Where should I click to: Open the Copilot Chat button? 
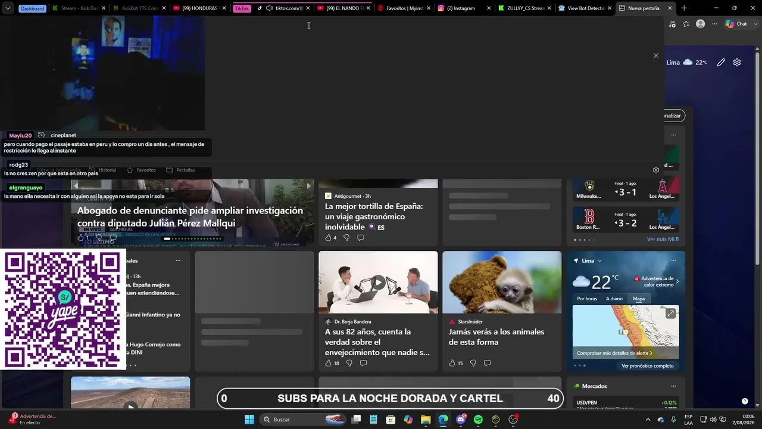tap(736, 24)
